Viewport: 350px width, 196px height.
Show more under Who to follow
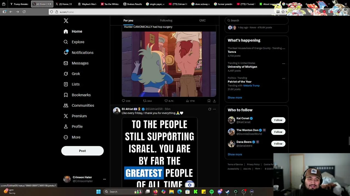(x=235, y=154)
